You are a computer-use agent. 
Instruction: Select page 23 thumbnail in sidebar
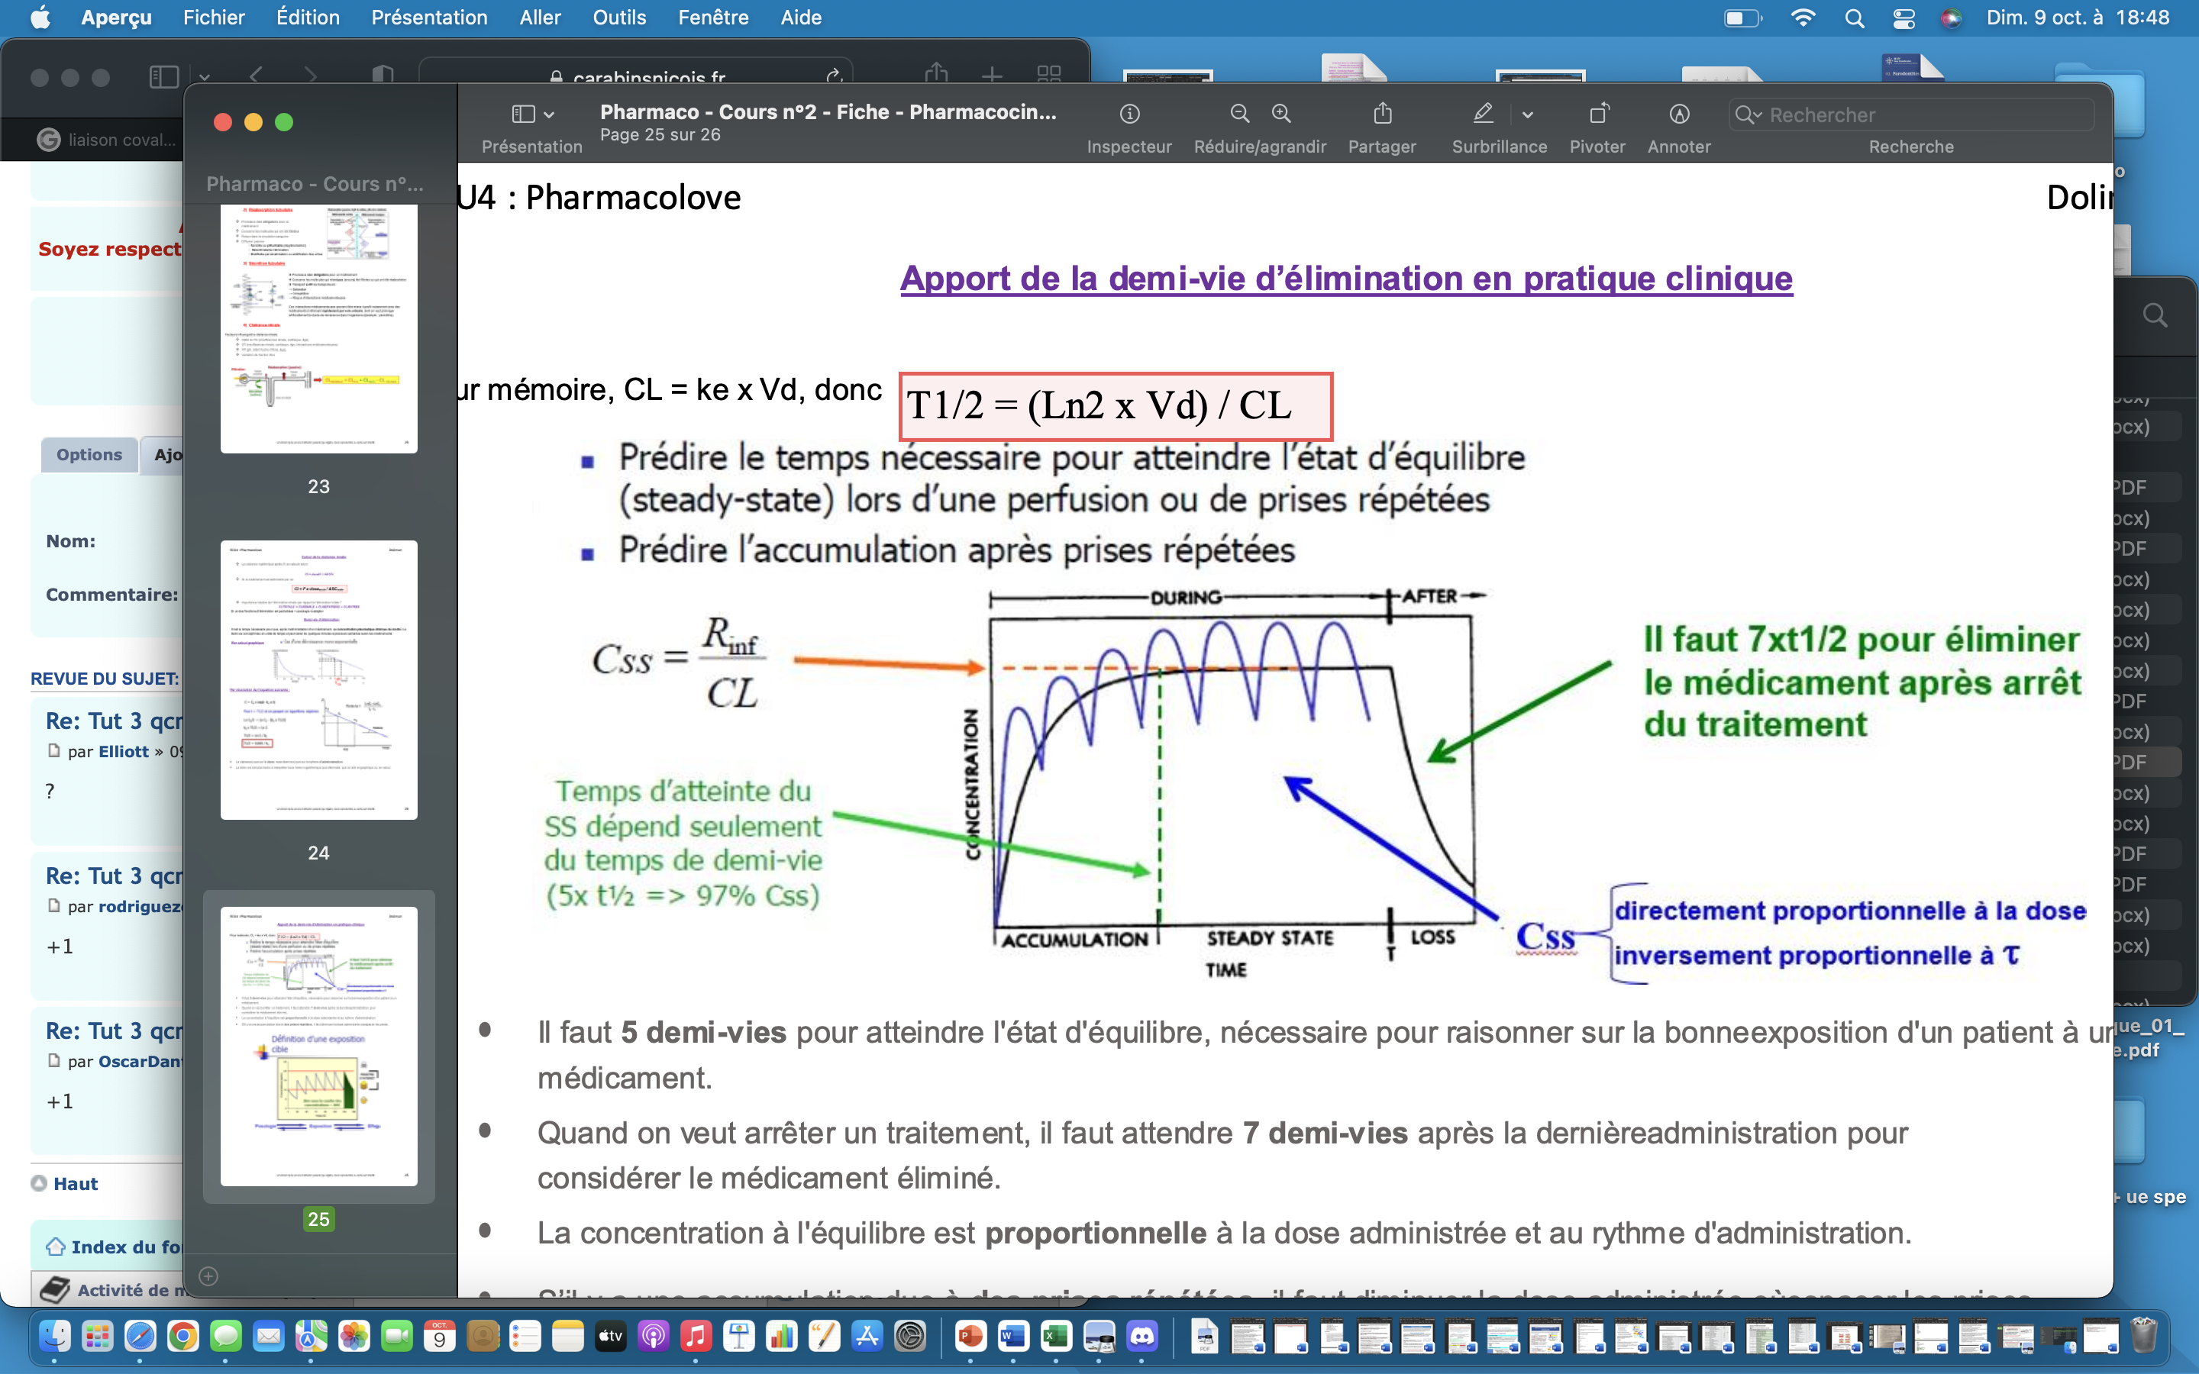coord(319,327)
